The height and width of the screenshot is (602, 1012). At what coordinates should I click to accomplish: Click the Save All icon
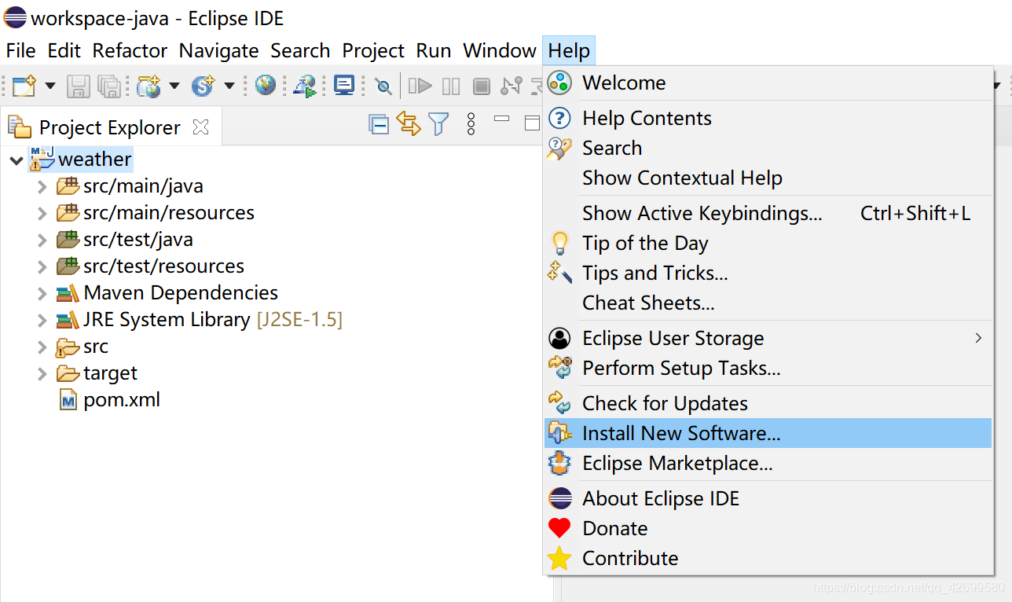pos(108,86)
